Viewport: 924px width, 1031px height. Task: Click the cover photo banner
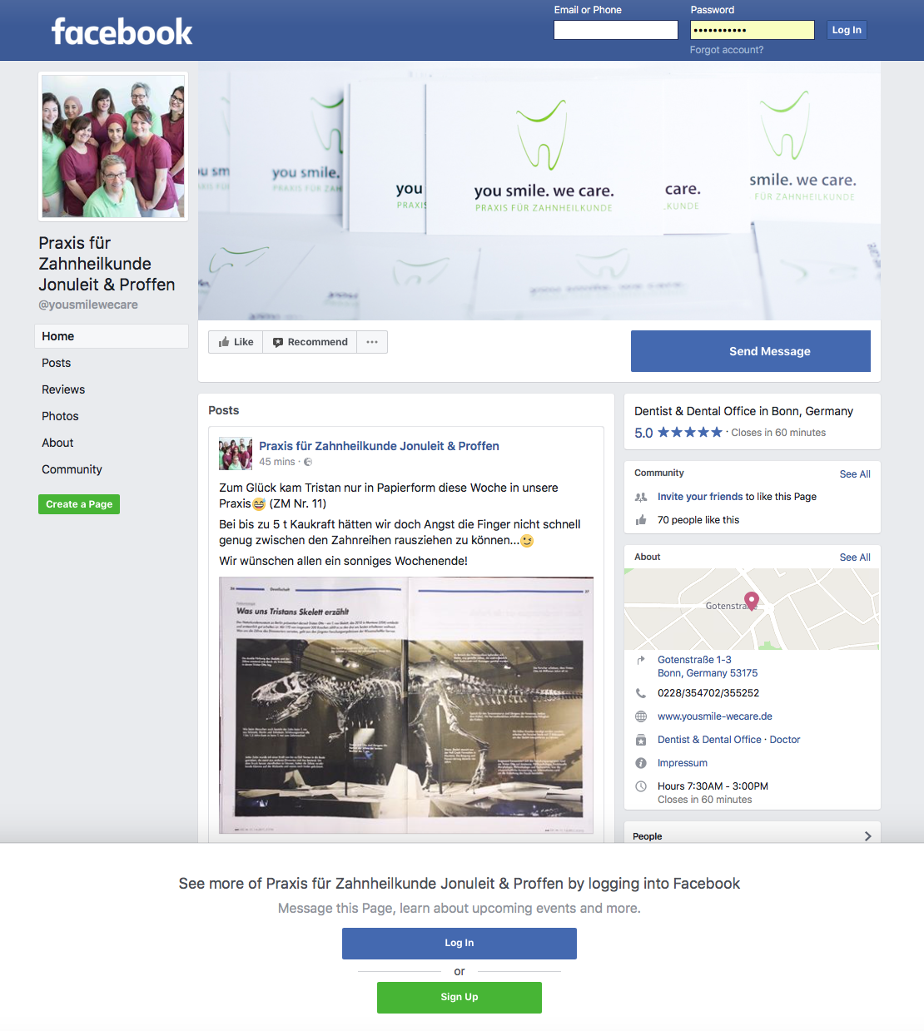tap(539, 191)
